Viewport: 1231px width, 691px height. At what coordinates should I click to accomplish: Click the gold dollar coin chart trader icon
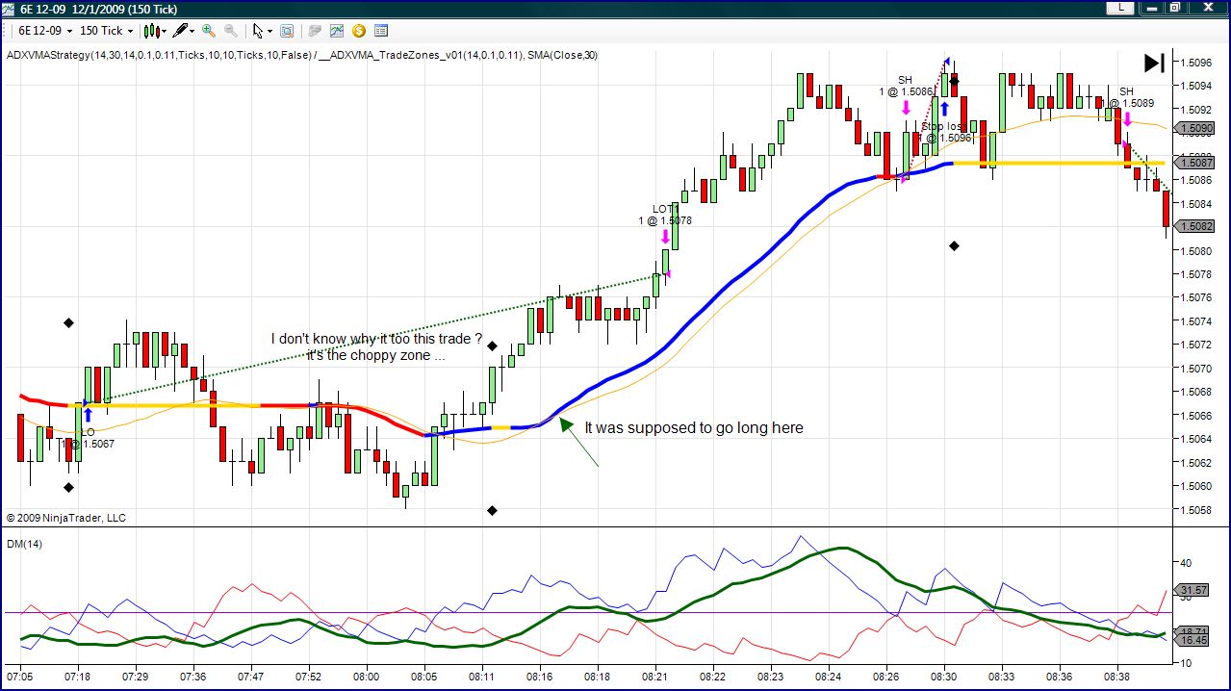click(359, 31)
